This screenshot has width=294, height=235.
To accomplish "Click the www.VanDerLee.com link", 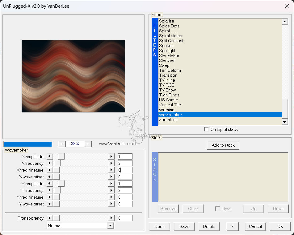I will tap(119, 144).
